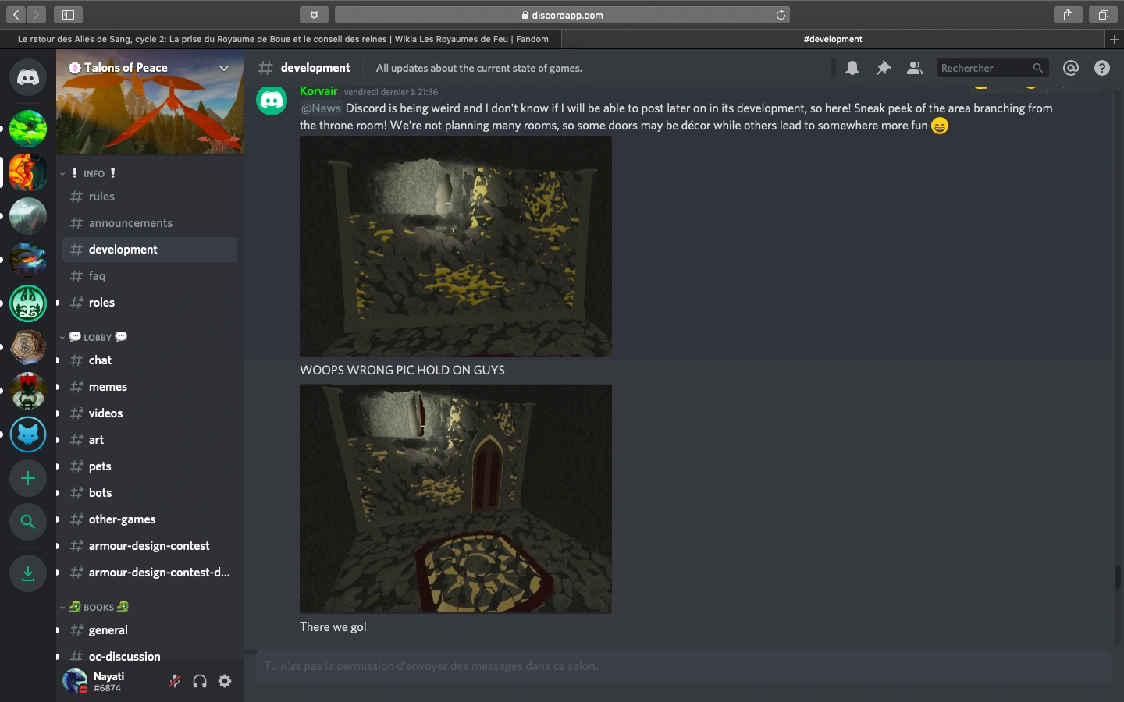1124x702 pixels.
Task: Collapse the INFO channel category
Action: pos(94,173)
